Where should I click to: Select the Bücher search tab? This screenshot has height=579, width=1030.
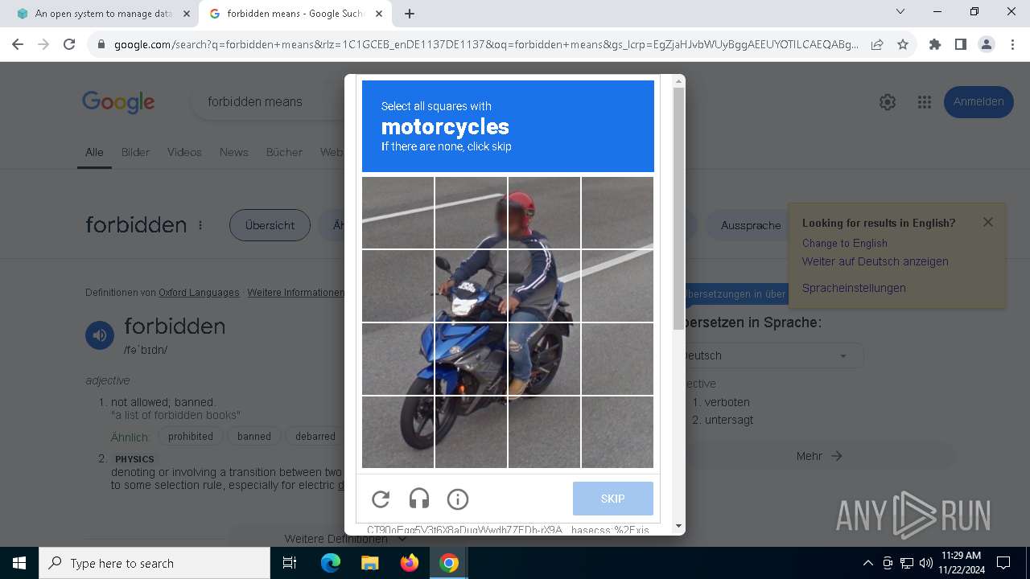pyautogui.click(x=284, y=152)
